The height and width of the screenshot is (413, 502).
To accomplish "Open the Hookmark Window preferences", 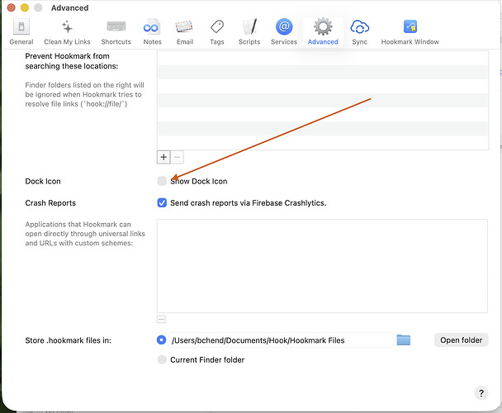I will coord(410,32).
